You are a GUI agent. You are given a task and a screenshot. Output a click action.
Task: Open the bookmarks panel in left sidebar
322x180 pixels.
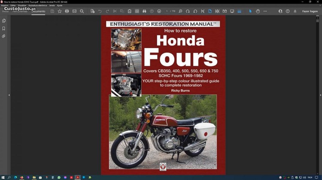[x=4, y=29]
